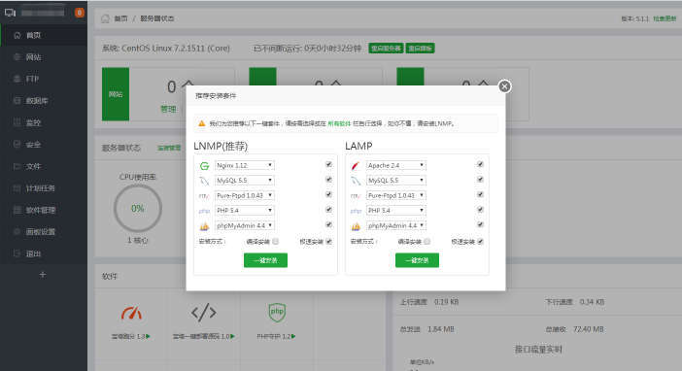Click the MySQL dolphin icon in LNMP
Viewport: 682px width, 371px height.
(204, 181)
